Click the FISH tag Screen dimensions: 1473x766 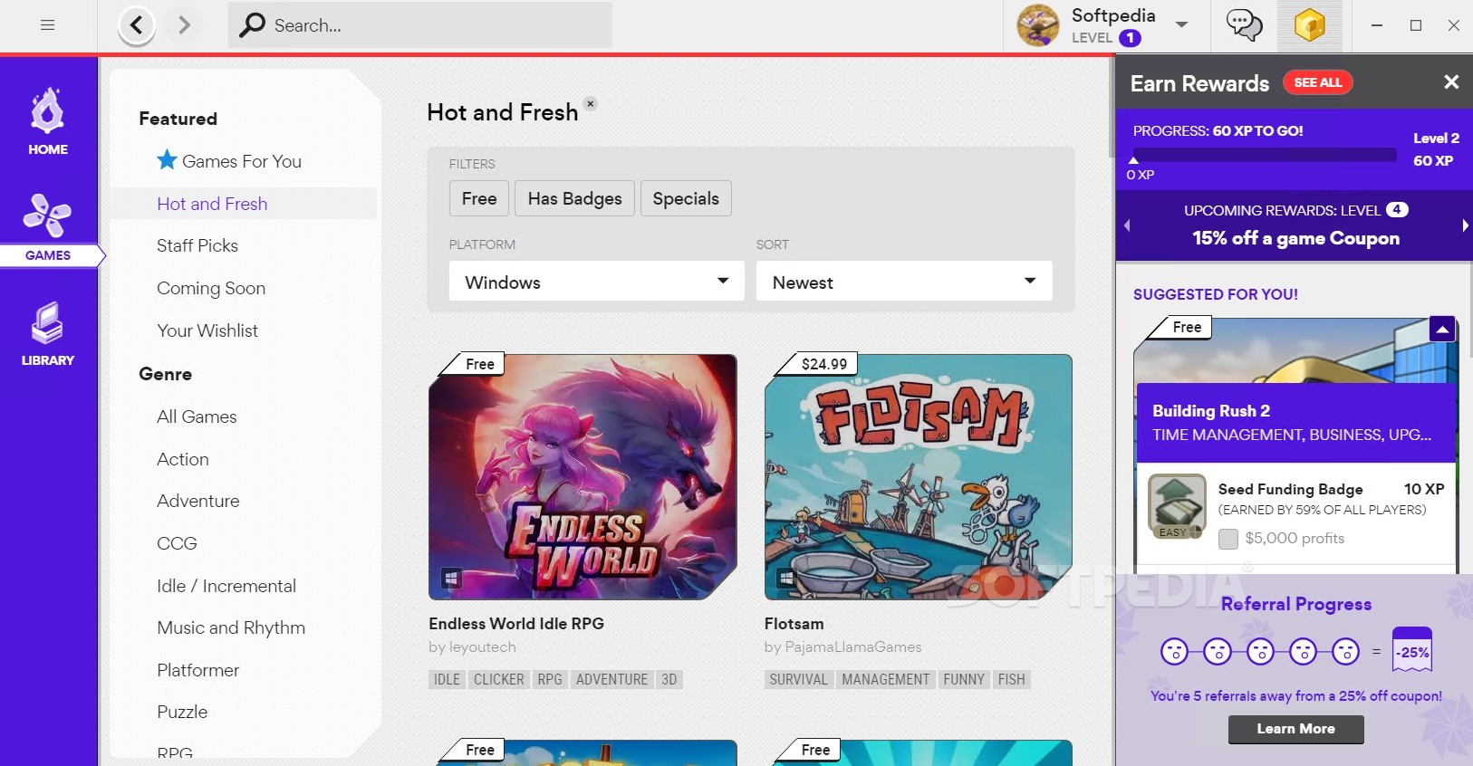[1012, 679]
